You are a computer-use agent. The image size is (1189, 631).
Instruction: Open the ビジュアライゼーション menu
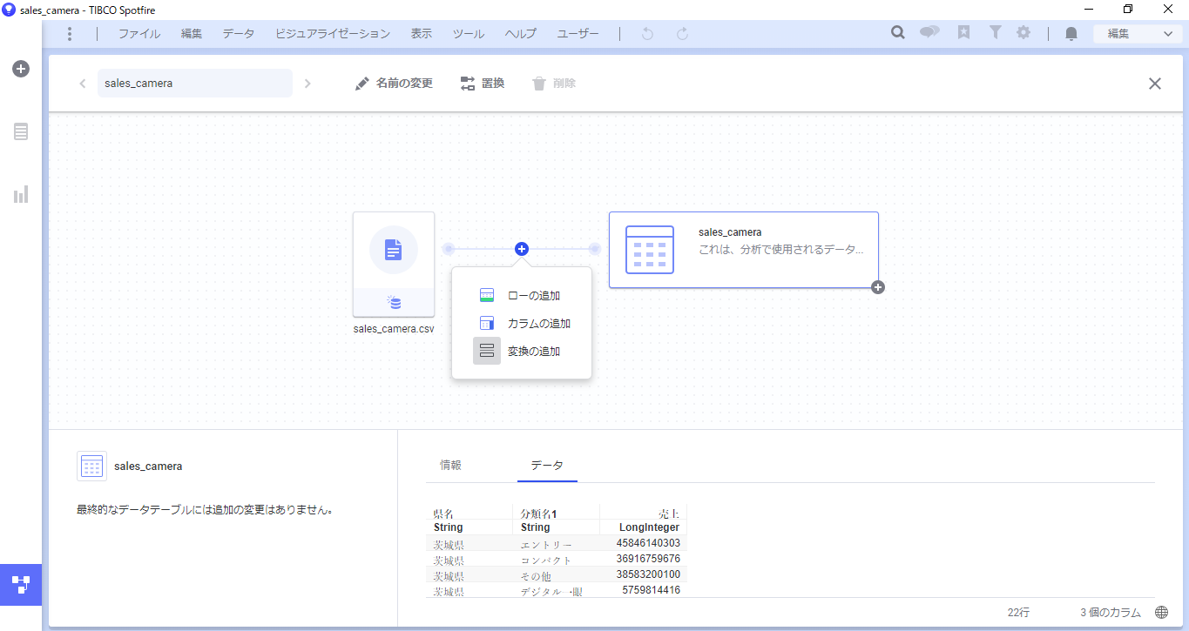[x=333, y=34]
